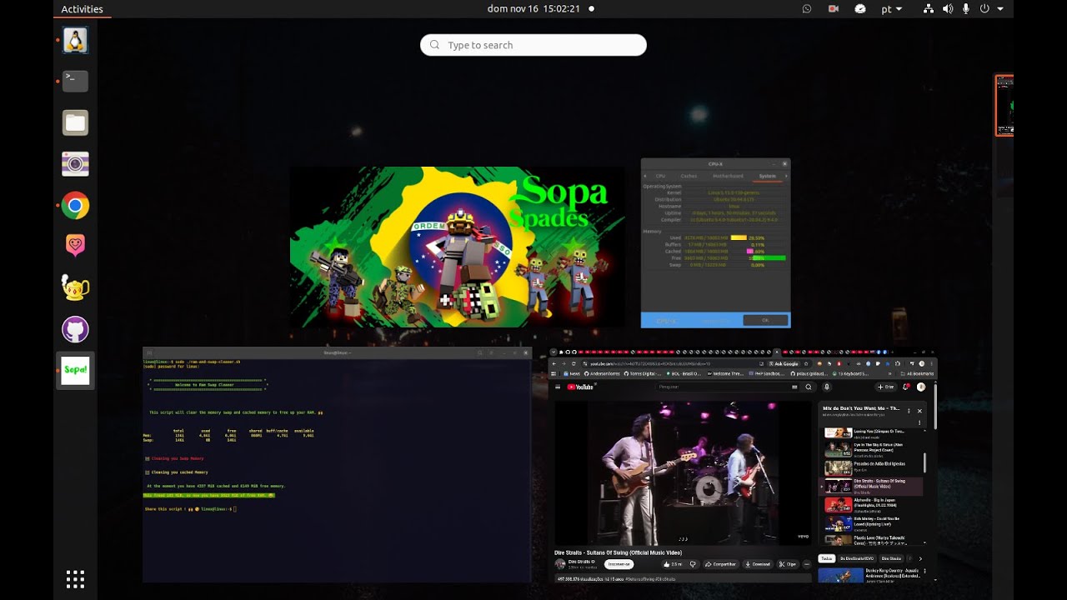Viewport: 1067px width, 600px height.
Task: Open the Files manager dock icon
Action: coord(75,122)
